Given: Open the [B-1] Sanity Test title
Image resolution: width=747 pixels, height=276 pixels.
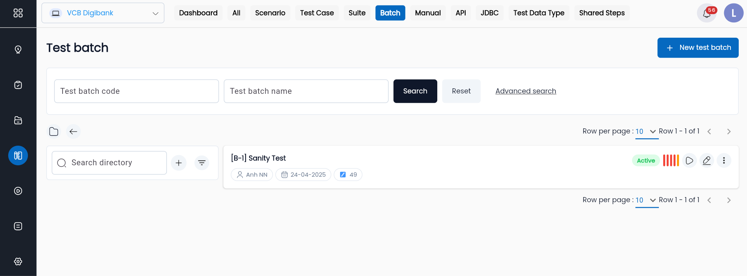Looking at the screenshot, I should (258, 158).
